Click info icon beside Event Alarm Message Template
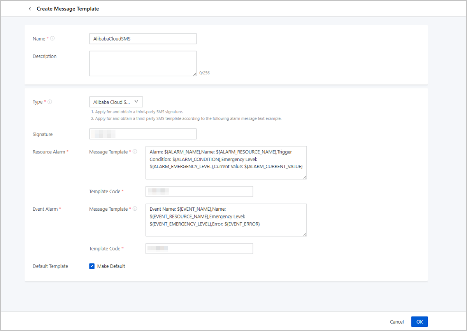This screenshot has width=467, height=331. 135,209
